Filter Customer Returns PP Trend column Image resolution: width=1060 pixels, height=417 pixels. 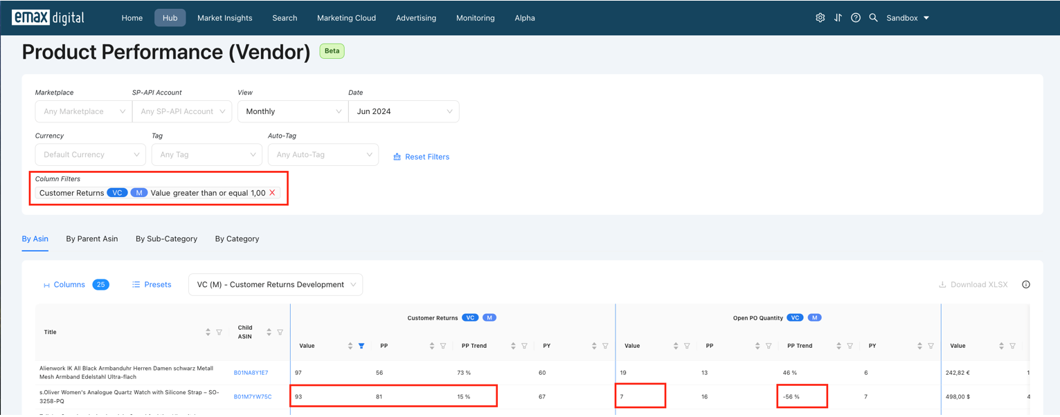pyautogui.click(x=524, y=346)
